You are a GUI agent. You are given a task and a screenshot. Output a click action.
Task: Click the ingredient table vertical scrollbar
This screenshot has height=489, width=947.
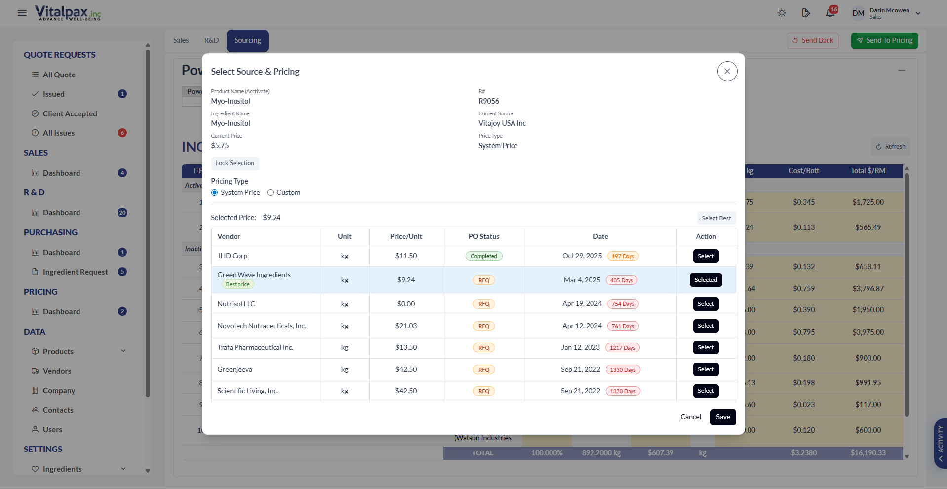click(x=907, y=295)
